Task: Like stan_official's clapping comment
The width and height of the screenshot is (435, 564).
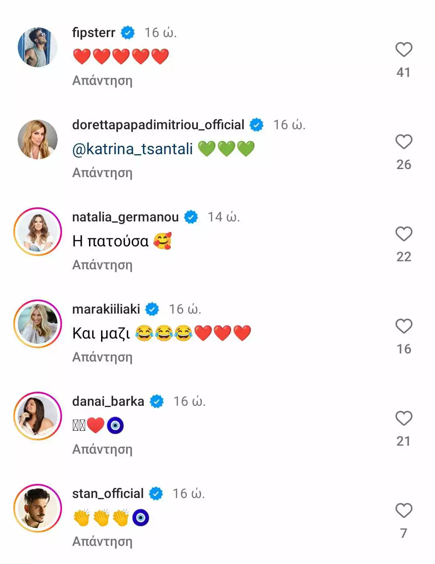Action: click(404, 510)
